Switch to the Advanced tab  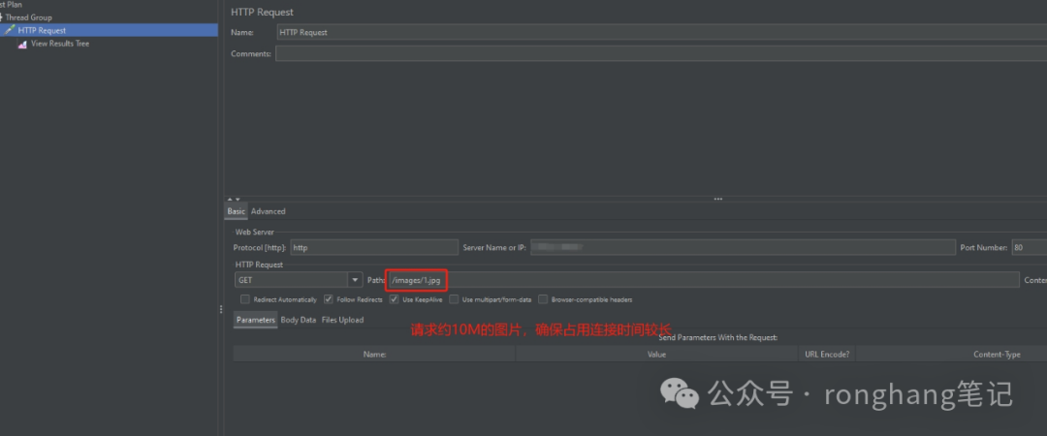point(268,211)
